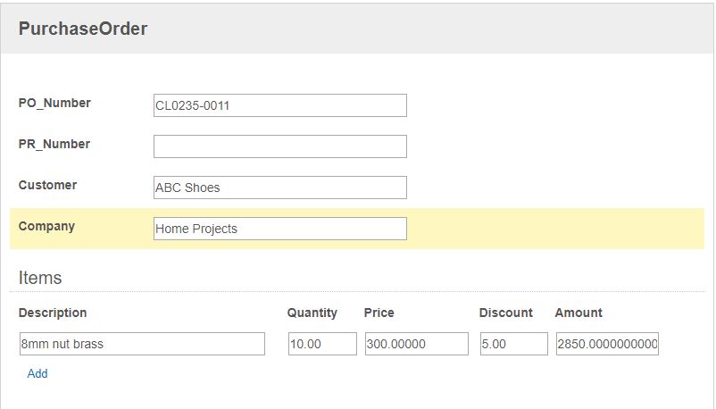Click the Customer label

tap(47, 185)
